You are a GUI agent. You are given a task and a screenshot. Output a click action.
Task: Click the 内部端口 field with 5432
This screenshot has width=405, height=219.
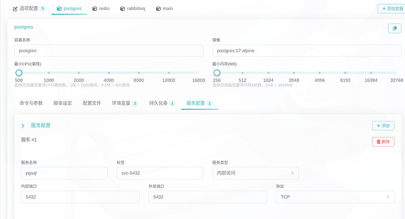point(80,197)
